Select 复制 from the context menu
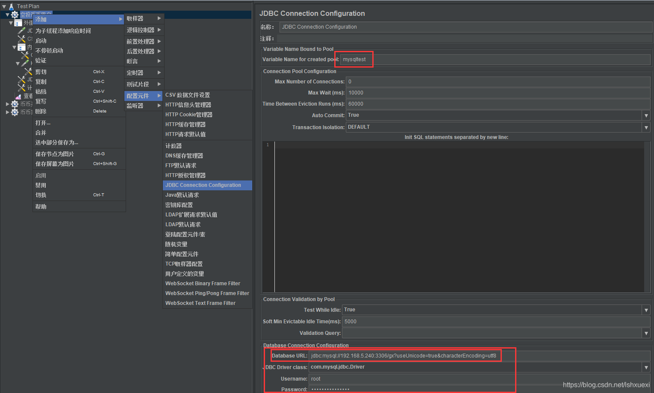 coord(79,82)
